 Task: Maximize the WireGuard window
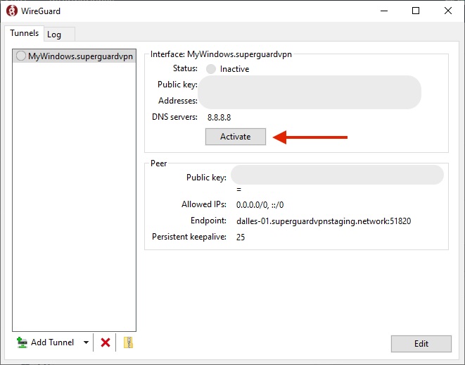coord(416,11)
